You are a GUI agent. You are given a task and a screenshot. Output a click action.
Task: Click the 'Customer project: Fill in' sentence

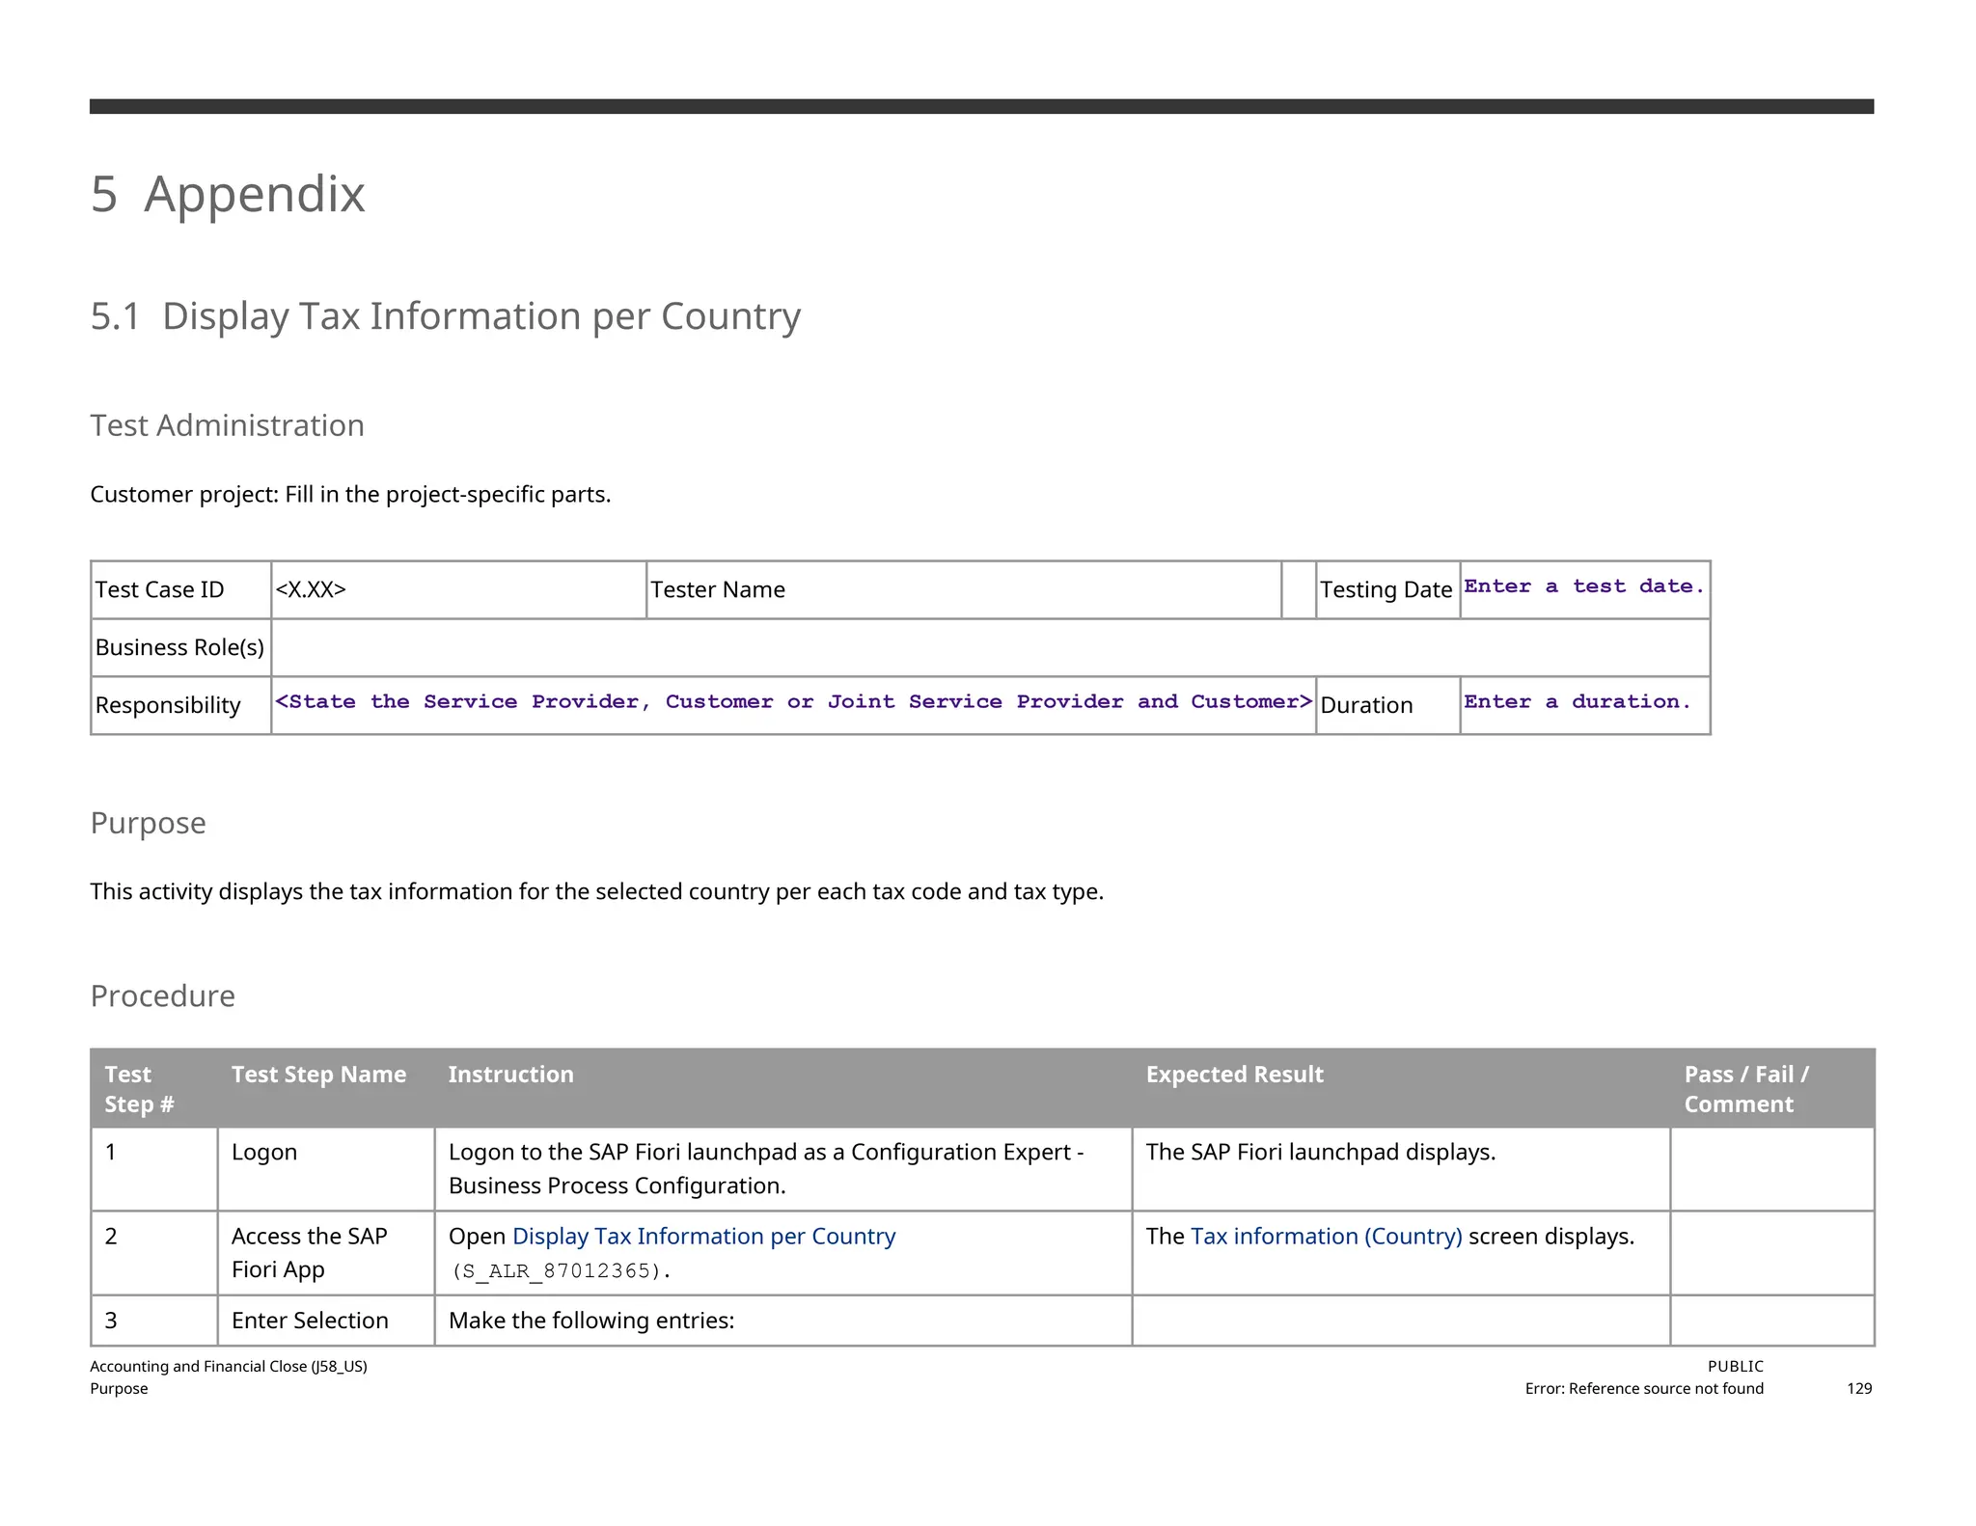pos(350,495)
